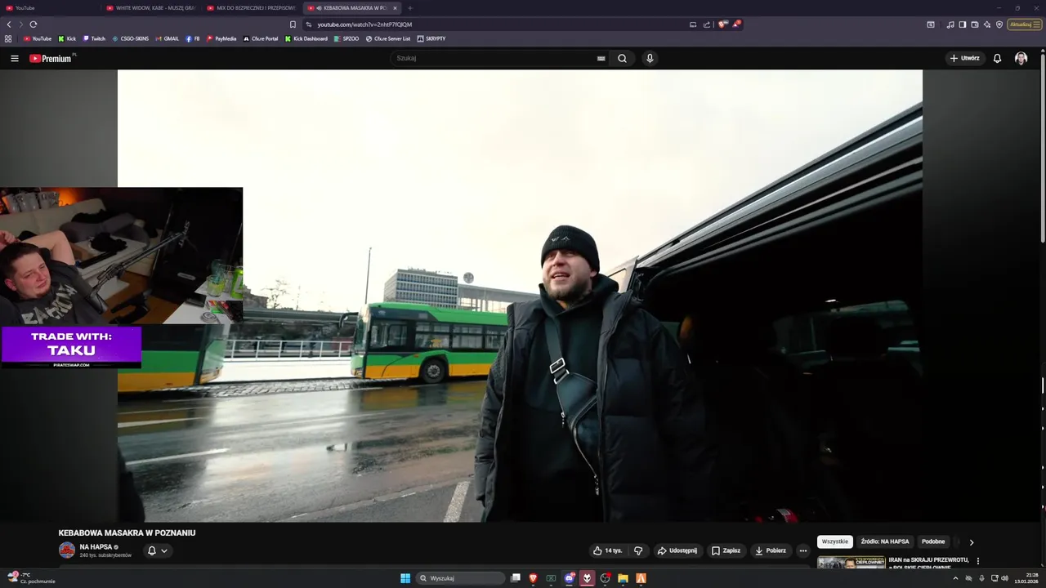Click Pobierz download button
Image resolution: width=1046 pixels, height=588 pixels.
770,550
